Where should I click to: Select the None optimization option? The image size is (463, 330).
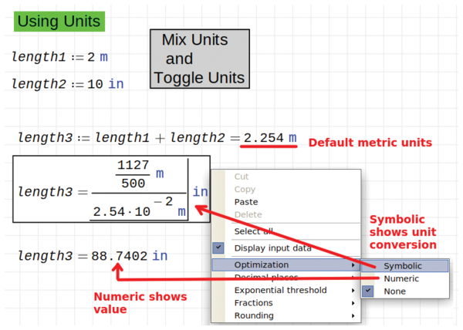pos(394,291)
